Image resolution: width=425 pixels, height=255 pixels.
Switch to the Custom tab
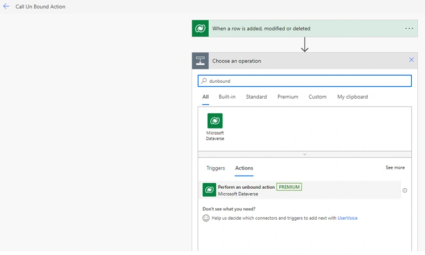[x=317, y=97]
